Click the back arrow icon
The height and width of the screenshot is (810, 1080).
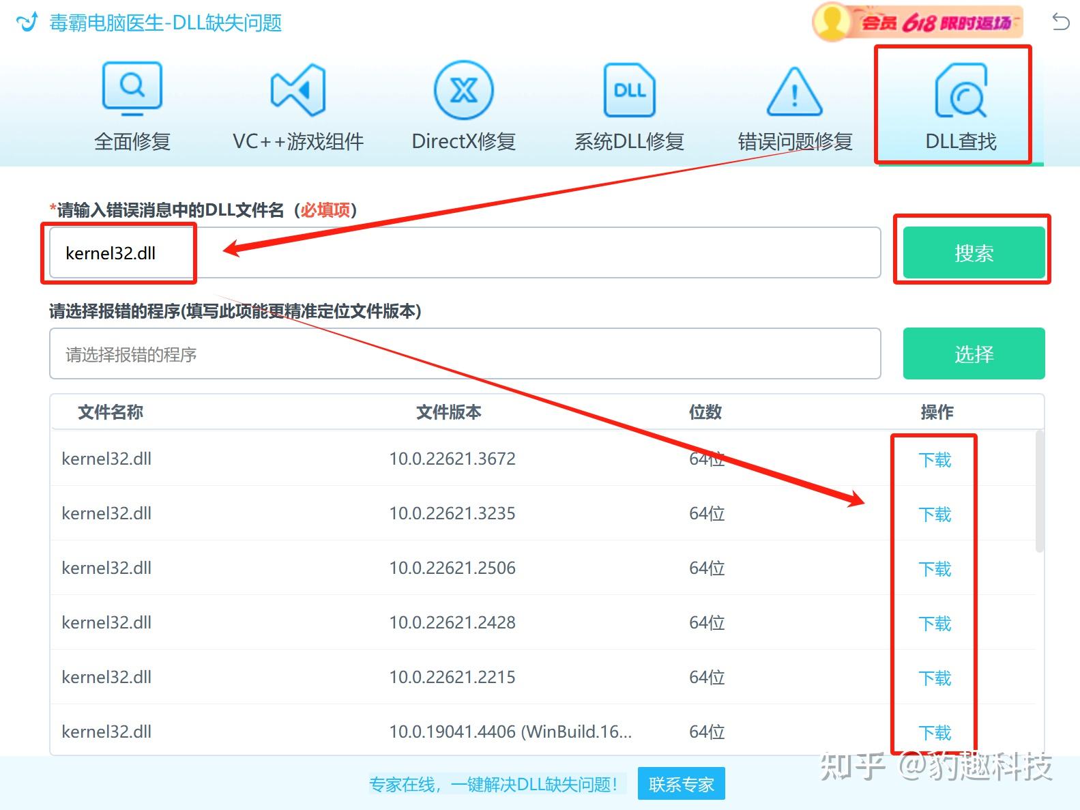(1060, 22)
